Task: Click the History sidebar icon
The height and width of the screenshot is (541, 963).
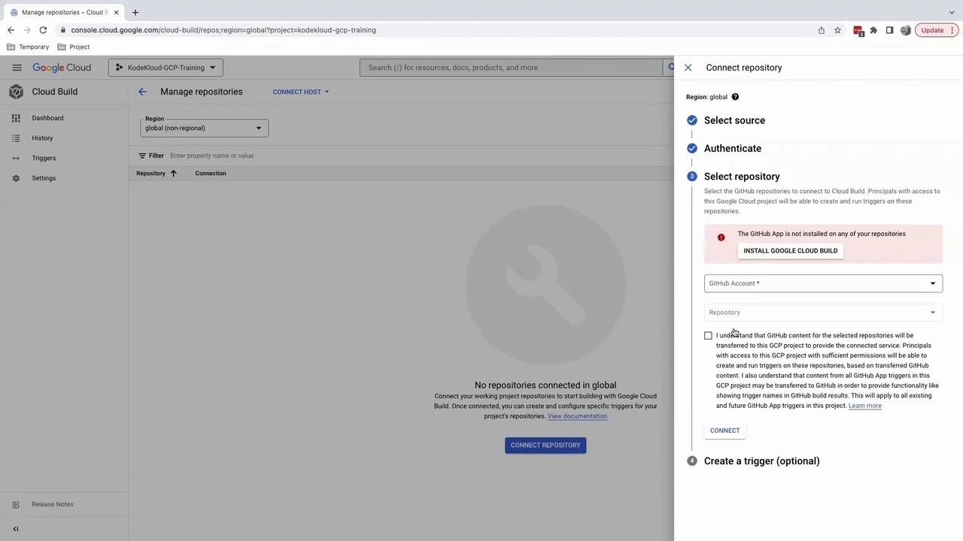Action: (16, 138)
